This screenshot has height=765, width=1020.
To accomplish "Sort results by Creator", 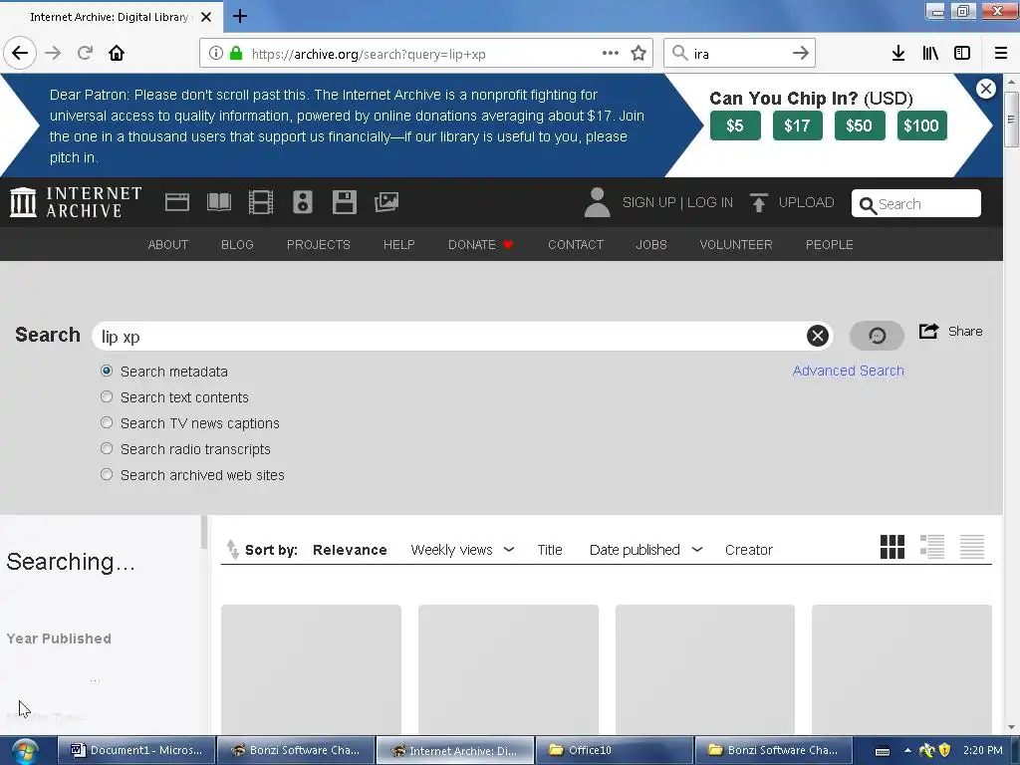I will tap(749, 550).
